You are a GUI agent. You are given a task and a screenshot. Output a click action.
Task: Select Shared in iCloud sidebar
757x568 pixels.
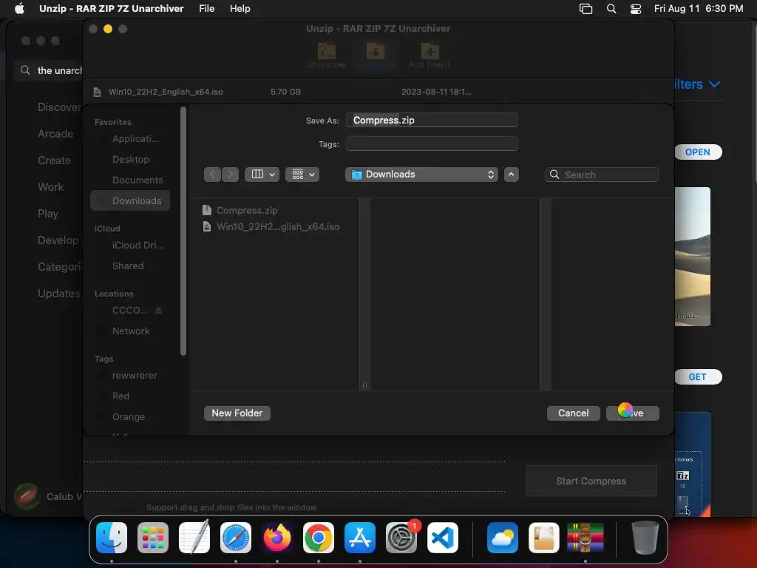click(130, 266)
